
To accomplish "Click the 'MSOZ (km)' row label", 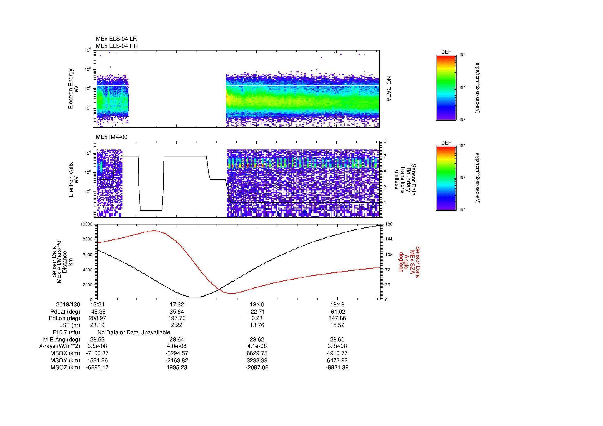I will coord(65,367).
